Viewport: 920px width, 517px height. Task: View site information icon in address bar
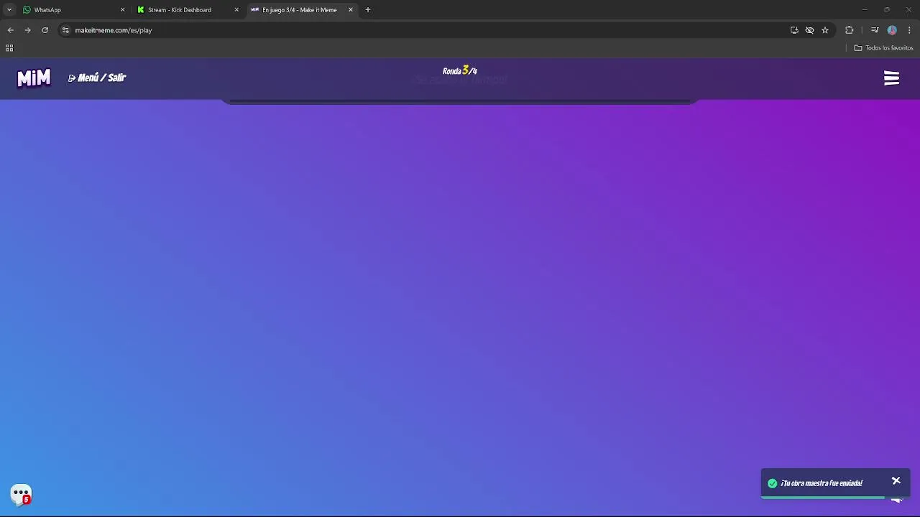coord(65,30)
